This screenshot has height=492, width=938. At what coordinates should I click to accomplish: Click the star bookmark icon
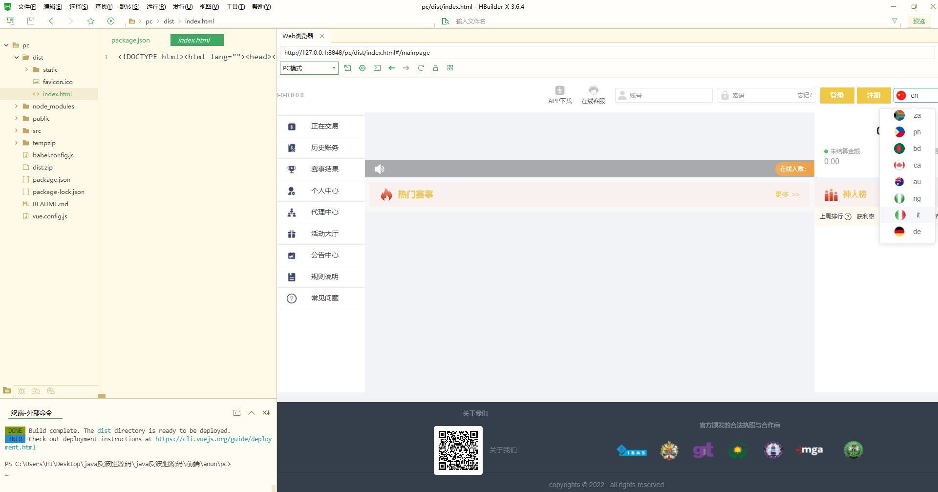91,21
